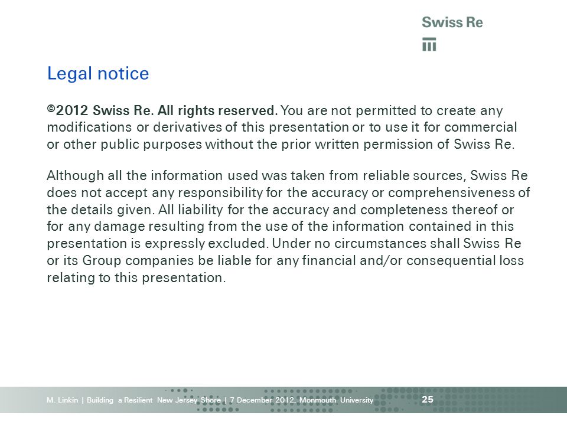567x425 pixels.
Task: Click the paragraph starting "Although all the information"
Action: click(288, 227)
